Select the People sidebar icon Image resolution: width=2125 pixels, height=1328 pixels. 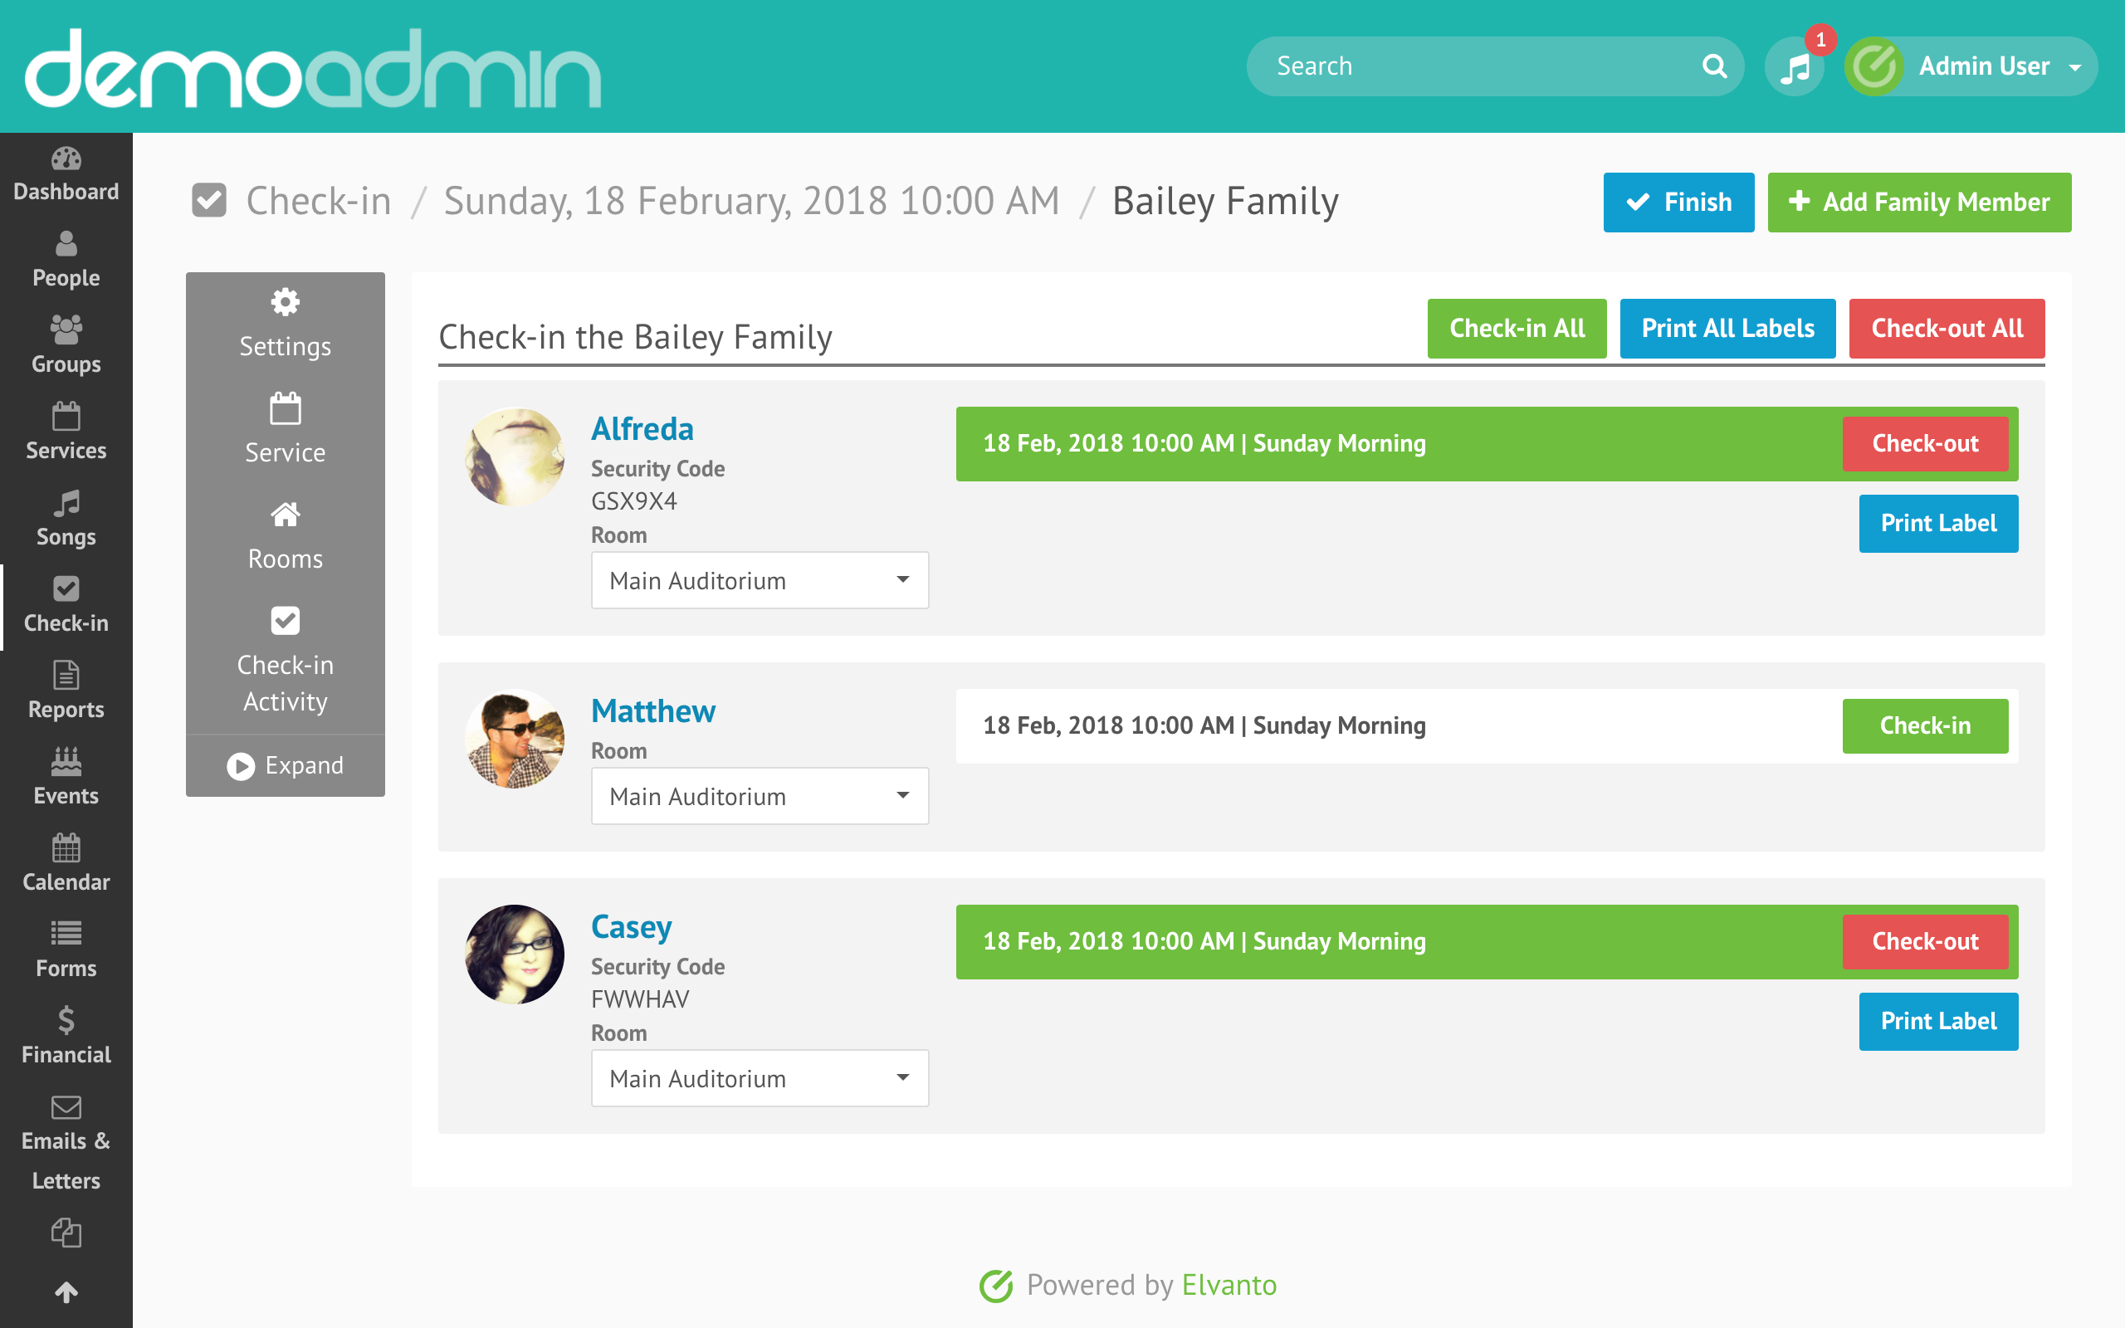[66, 261]
